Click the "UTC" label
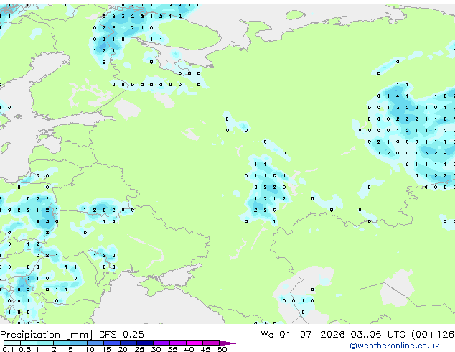Screen dimensions: 455x352 click(396, 335)
